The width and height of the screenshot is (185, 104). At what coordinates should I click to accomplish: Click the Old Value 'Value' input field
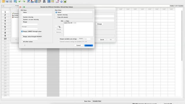pos(37,15)
